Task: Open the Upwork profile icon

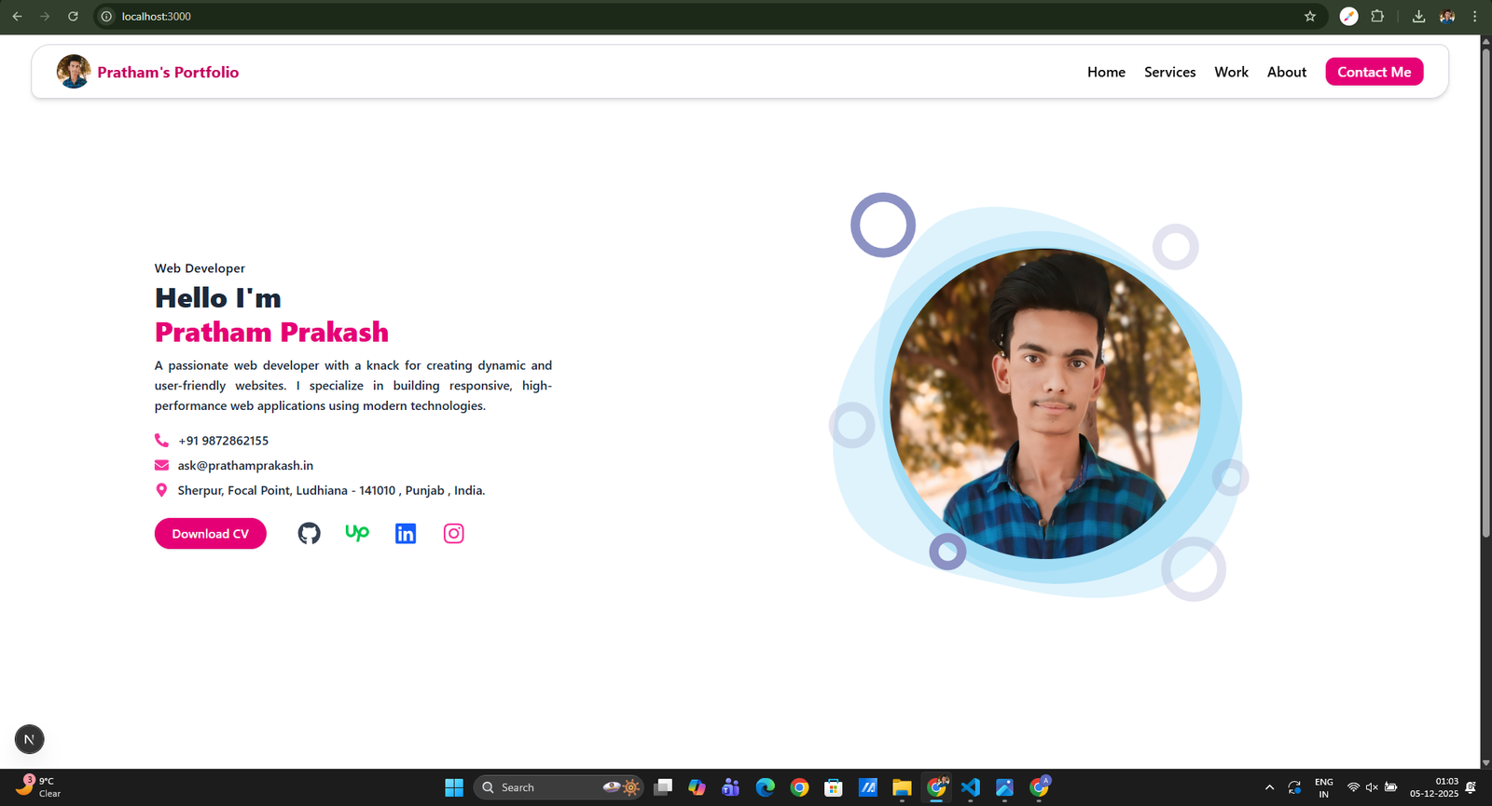Action: point(357,533)
